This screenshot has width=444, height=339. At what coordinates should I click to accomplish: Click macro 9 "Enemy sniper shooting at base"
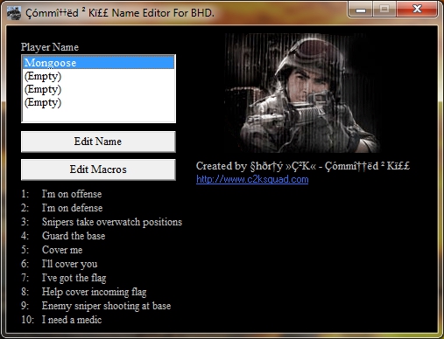106,306
